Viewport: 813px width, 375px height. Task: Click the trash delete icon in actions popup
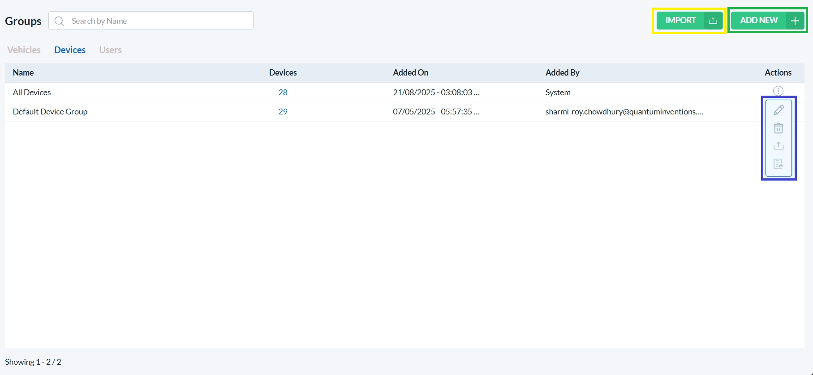coord(779,128)
